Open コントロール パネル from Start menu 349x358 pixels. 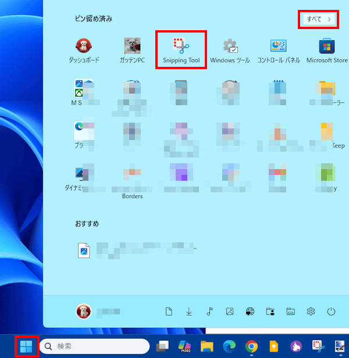(279, 49)
